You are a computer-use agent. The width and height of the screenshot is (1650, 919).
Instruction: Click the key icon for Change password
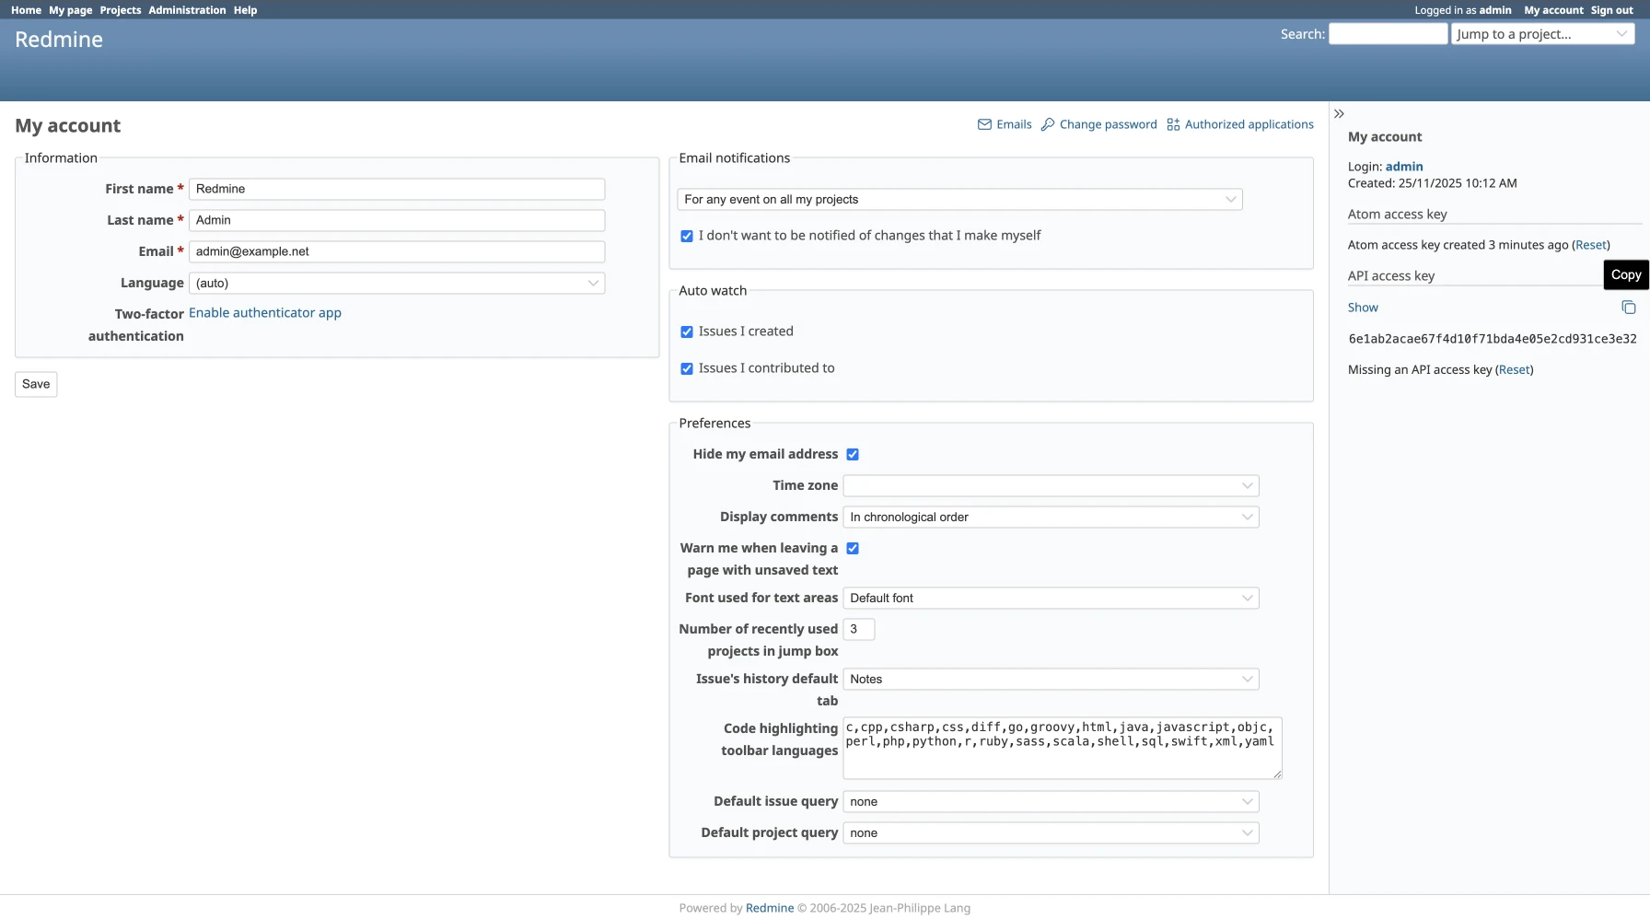click(1048, 124)
